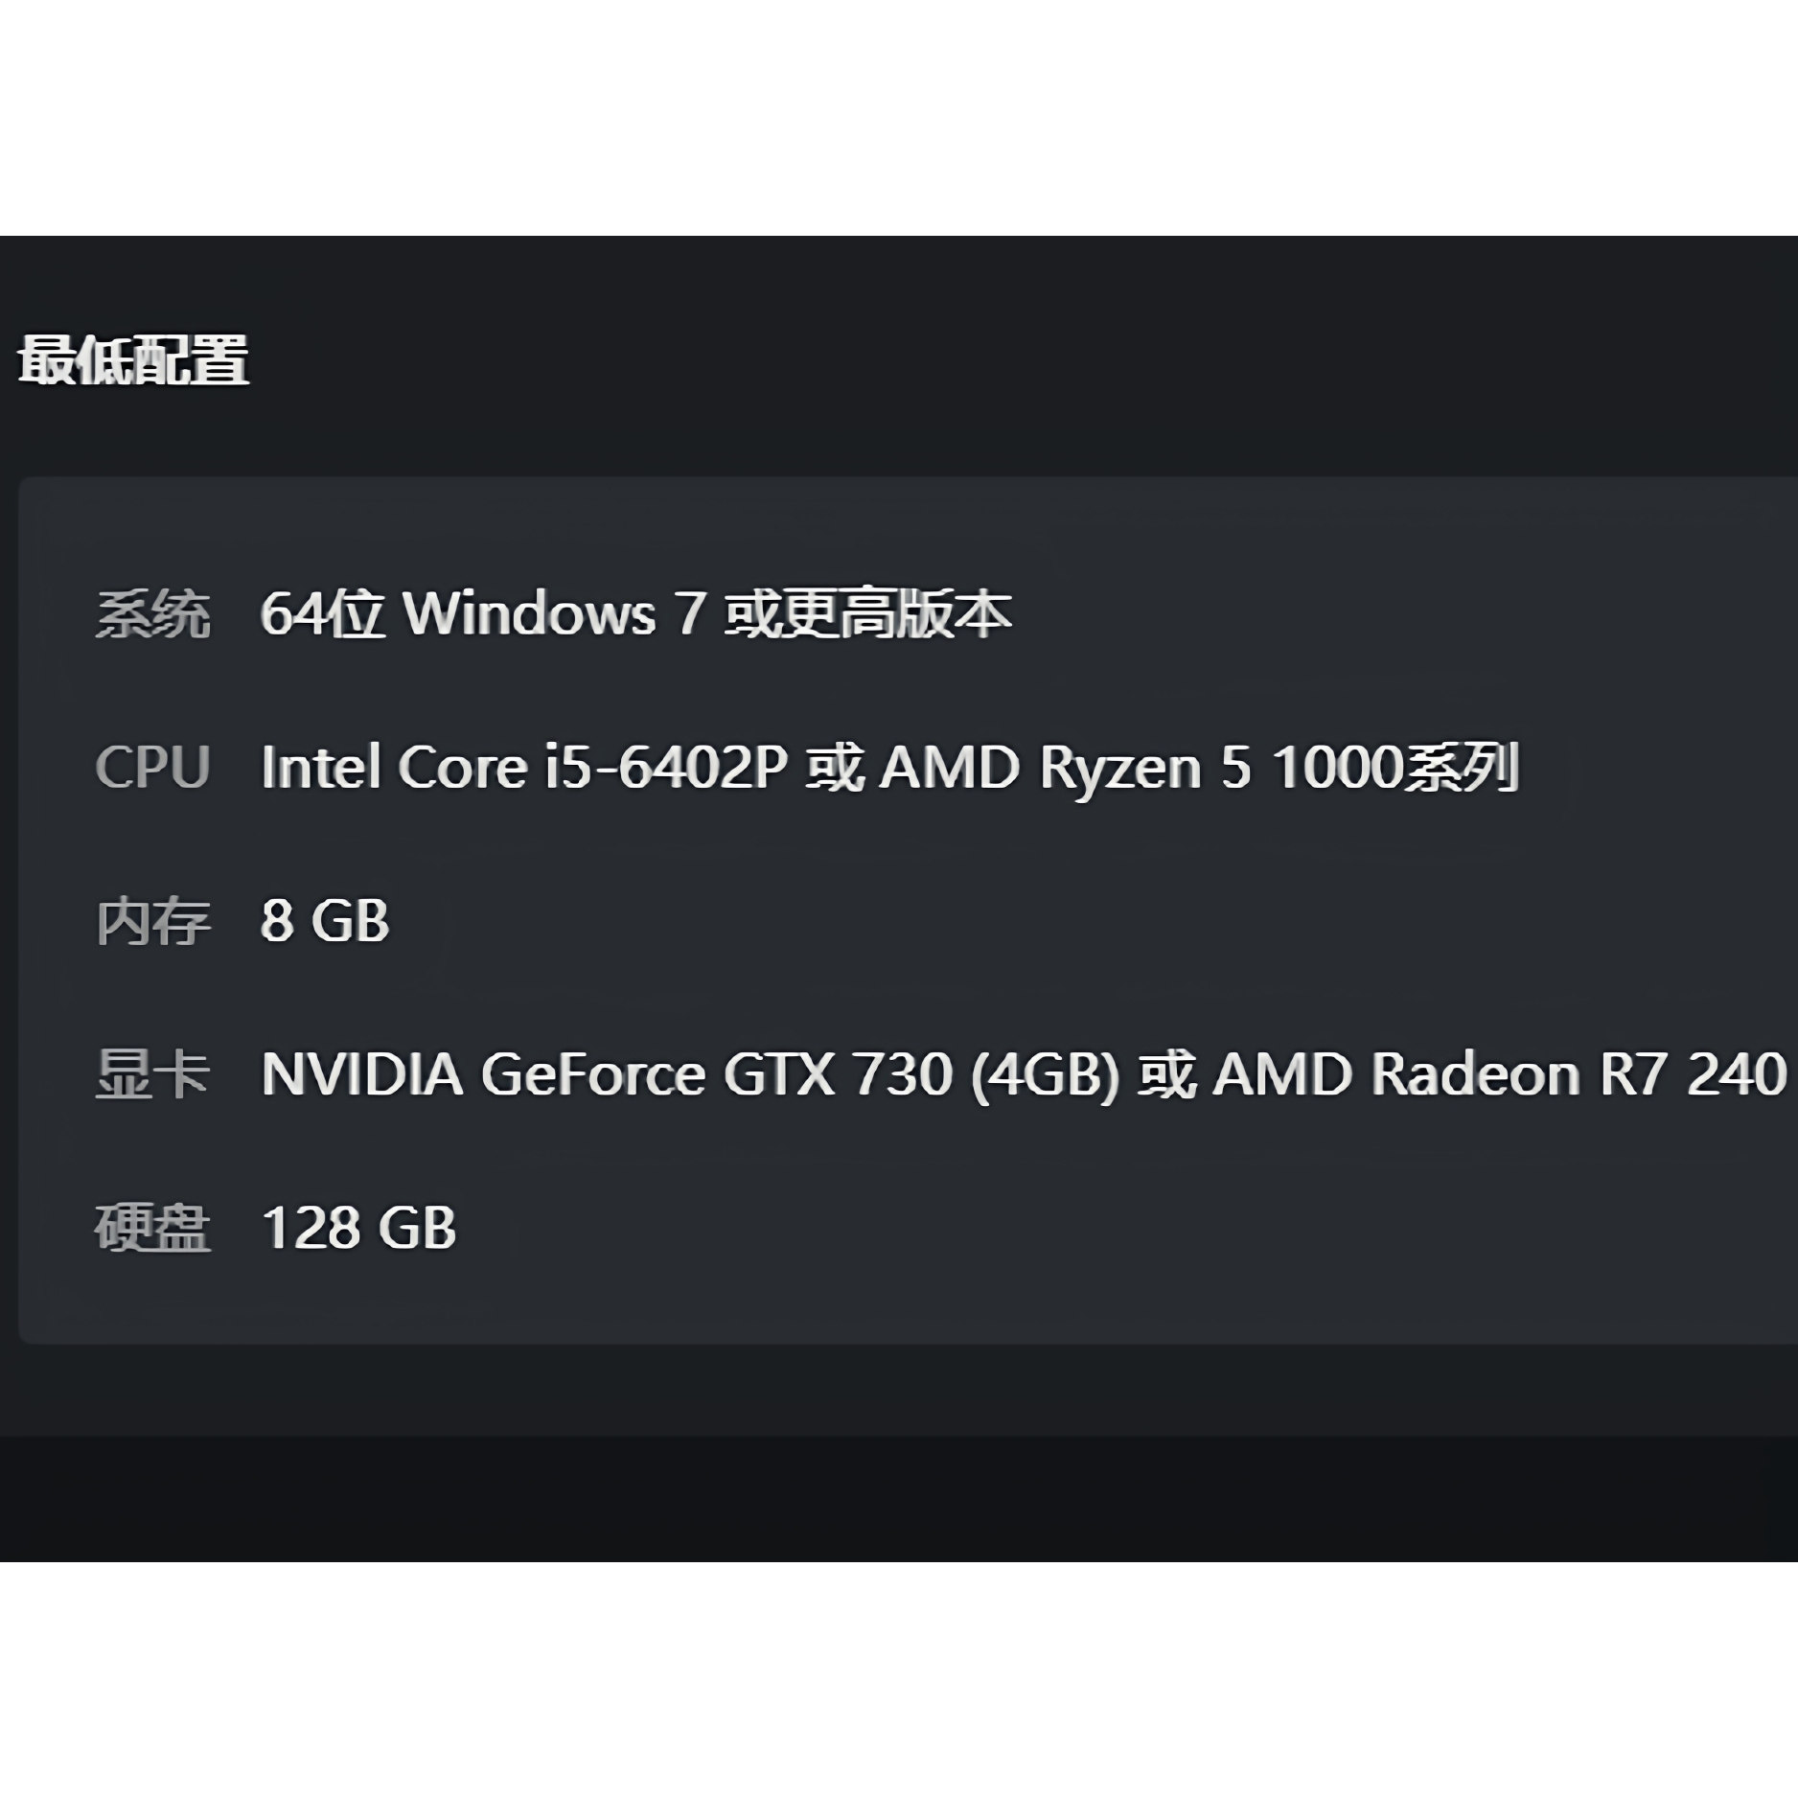The width and height of the screenshot is (1798, 1798).
Task: Click the 显卡 row label
Action: point(153,1074)
